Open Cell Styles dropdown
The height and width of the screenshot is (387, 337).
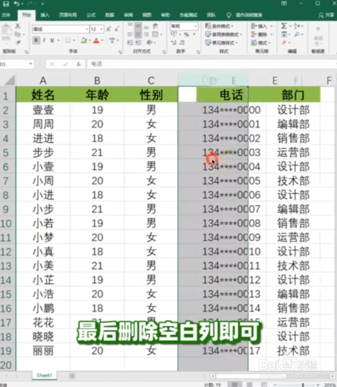[x=221, y=43]
